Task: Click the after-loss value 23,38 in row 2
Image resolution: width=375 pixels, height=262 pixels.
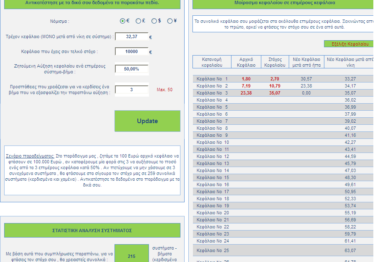Action: coord(307,86)
